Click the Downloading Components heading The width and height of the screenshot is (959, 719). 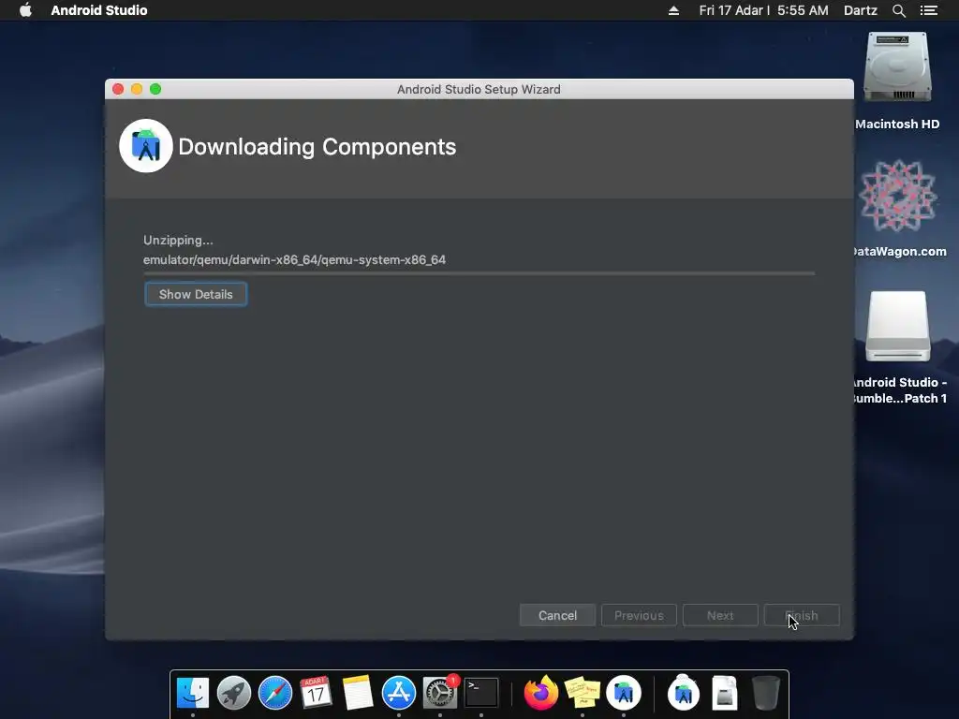(x=317, y=147)
